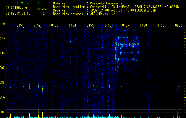This screenshot has height=118, width=186.
Task: Click the 0157 time marker
Action: click(x=126, y=25)
